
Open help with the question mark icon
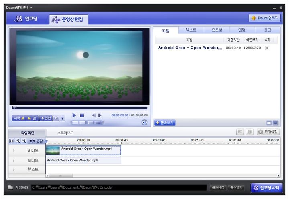pos(62,118)
